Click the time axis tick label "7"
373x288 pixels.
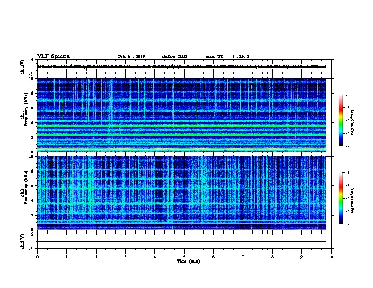point(243,257)
